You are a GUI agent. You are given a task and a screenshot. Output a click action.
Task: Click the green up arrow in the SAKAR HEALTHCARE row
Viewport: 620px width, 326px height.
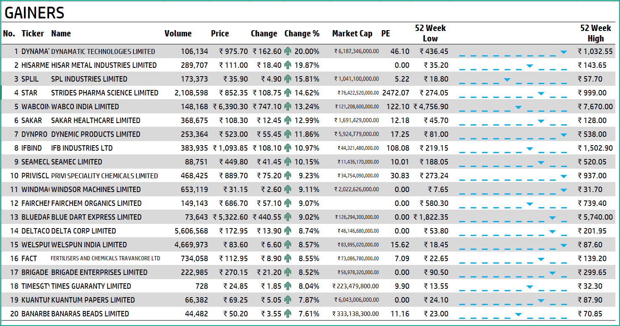288,120
